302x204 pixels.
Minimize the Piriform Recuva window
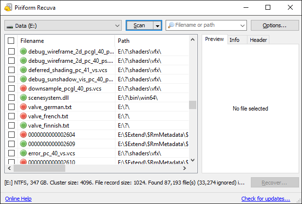click(x=246, y=7)
